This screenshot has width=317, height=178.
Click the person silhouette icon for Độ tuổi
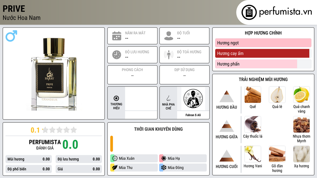click(169, 36)
